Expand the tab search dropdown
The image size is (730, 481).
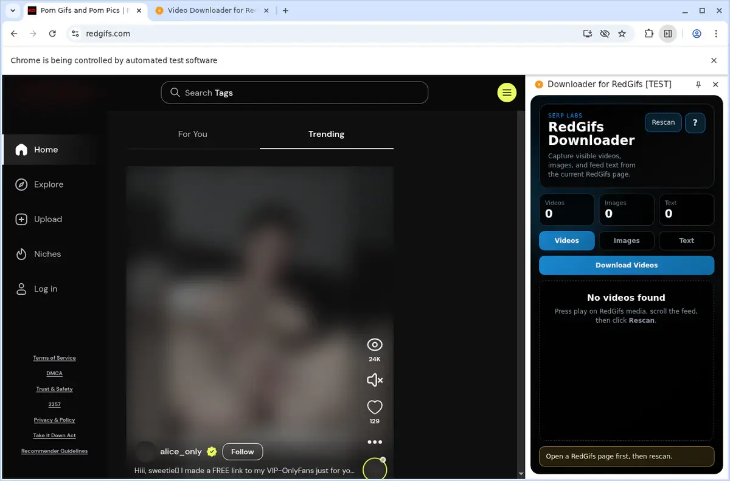[13, 10]
